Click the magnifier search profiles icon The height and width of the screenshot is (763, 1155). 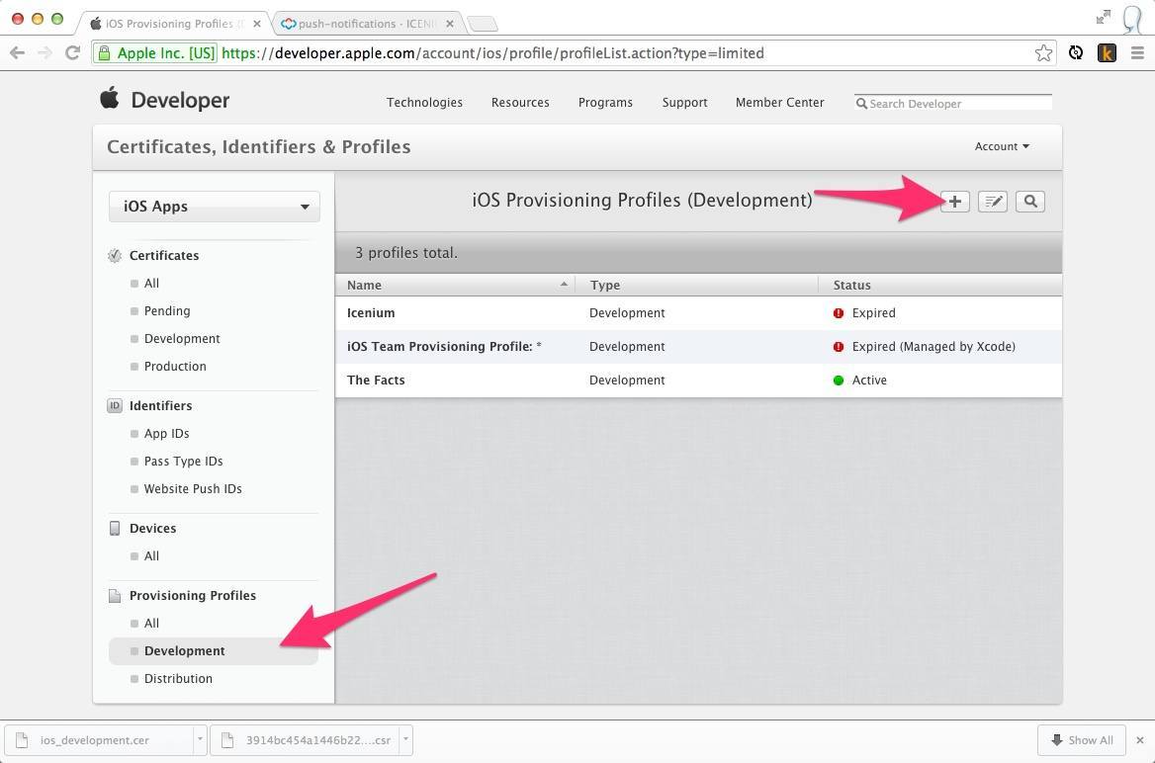(1030, 202)
